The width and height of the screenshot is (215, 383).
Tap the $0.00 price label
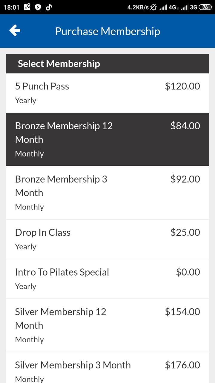pyautogui.click(x=188, y=272)
